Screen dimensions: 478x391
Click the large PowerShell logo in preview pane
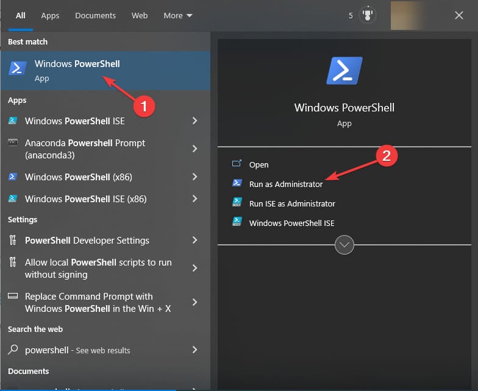tap(344, 70)
